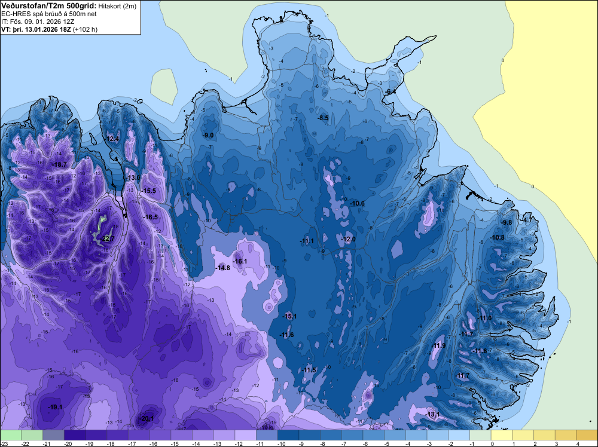Click the orange-yellow swatch right of label 4
This screenshot has width=598, height=447.
587,435
